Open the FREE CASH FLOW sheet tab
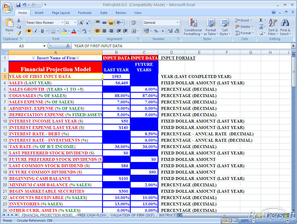The image size is (297, 224). [92, 215]
